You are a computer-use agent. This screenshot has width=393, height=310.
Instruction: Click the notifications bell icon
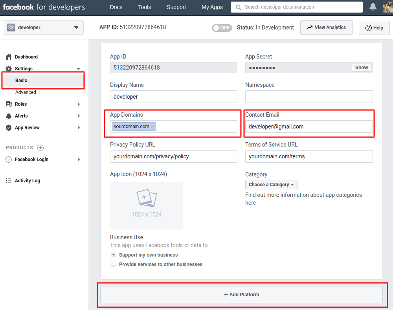tap(373, 7)
